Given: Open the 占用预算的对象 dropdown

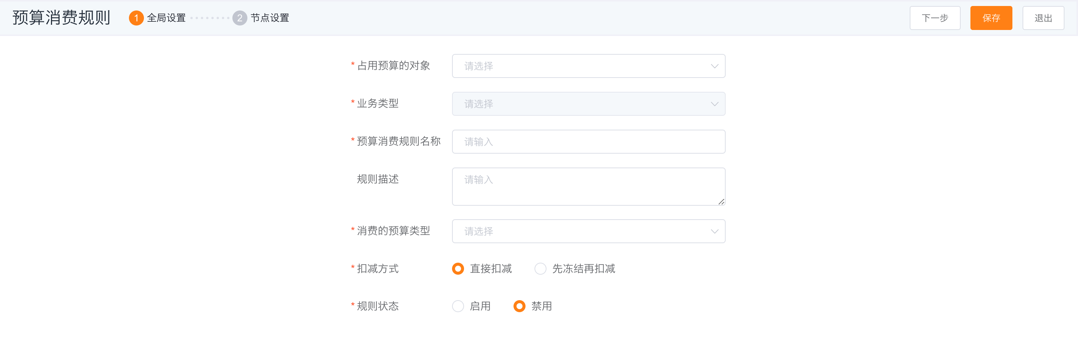Looking at the screenshot, I should 588,66.
